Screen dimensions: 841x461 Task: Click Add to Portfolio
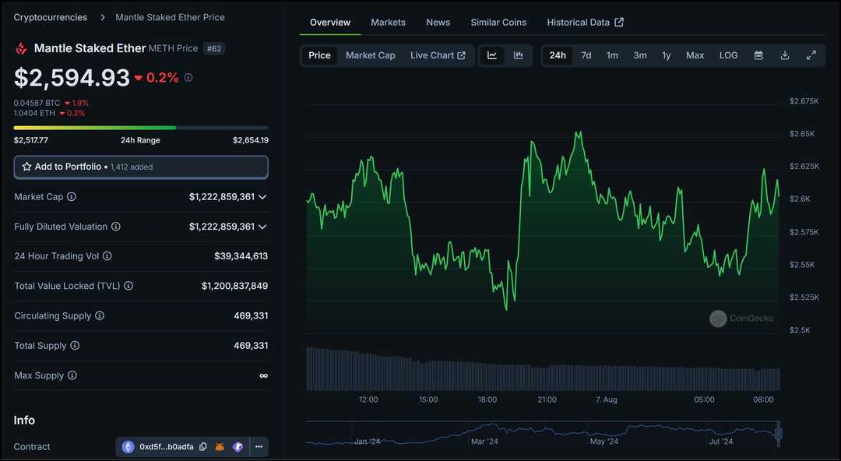click(140, 167)
